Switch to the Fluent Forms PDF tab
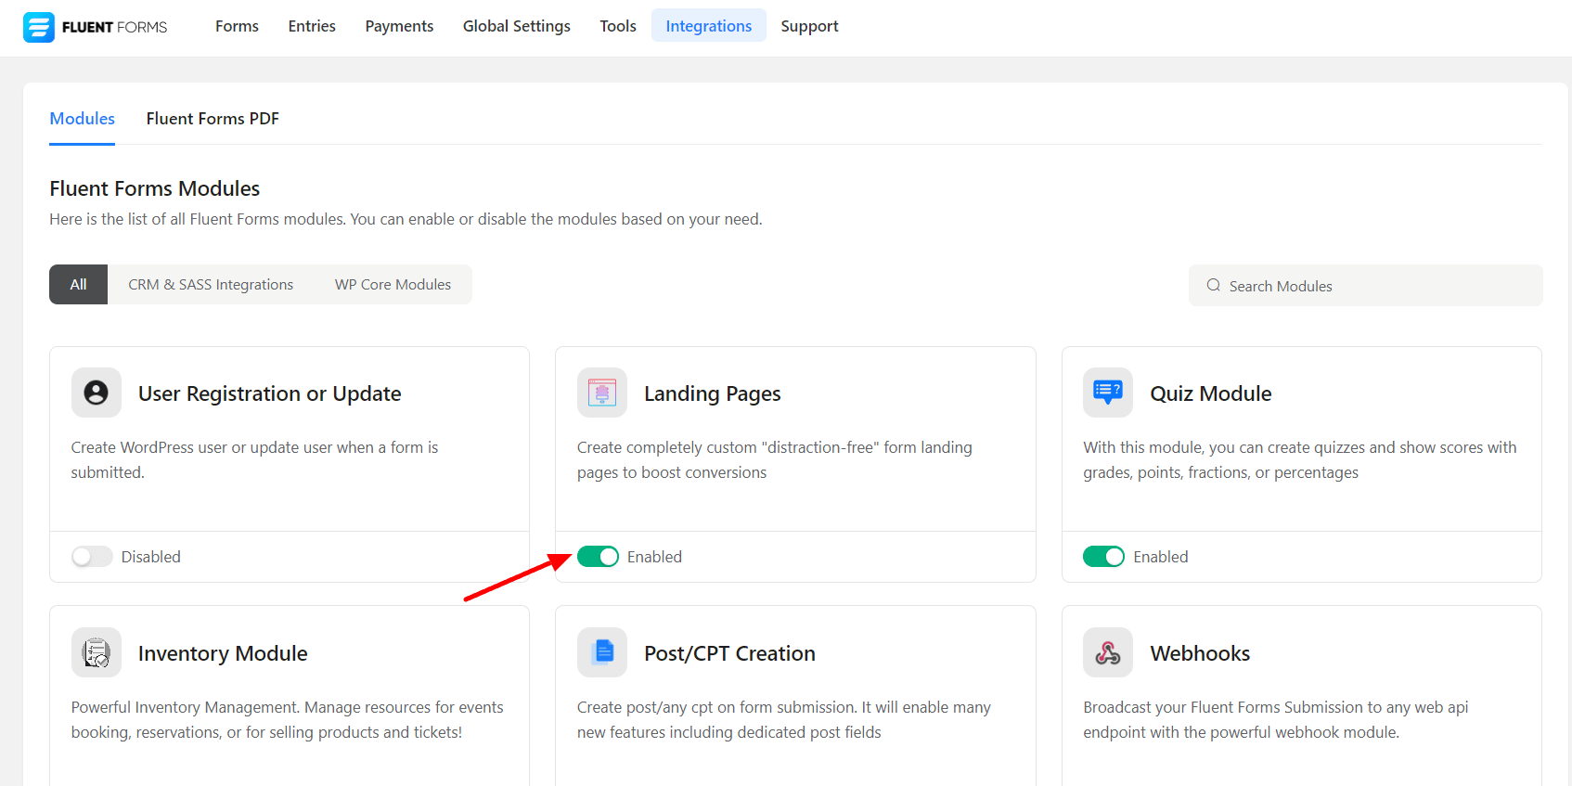Viewport: 1572px width, 786px height. coord(213,119)
